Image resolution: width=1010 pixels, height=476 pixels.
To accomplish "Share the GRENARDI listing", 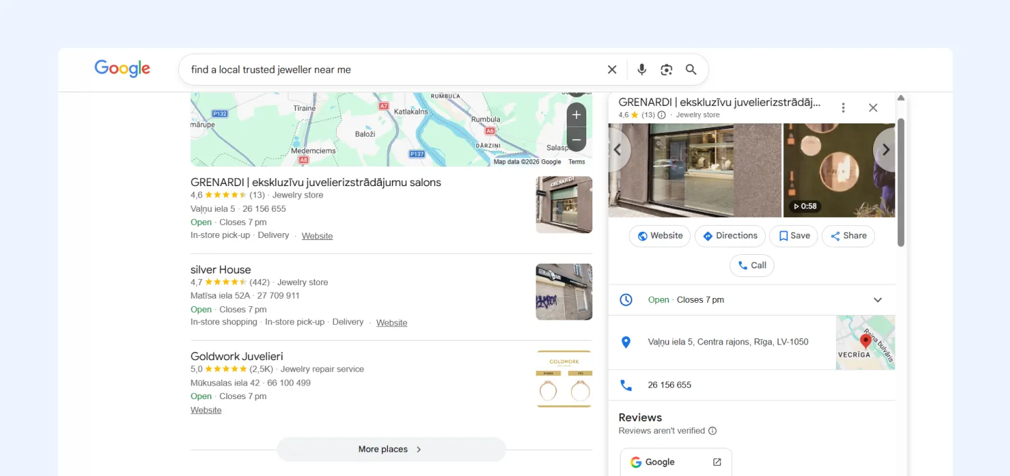I will click(x=848, y=236).
